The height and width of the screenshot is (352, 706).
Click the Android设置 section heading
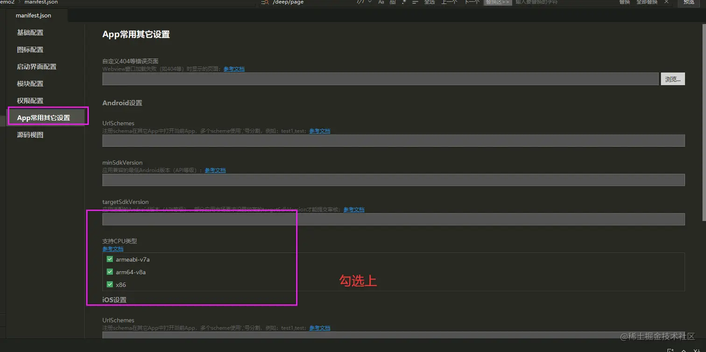[122, 103]
